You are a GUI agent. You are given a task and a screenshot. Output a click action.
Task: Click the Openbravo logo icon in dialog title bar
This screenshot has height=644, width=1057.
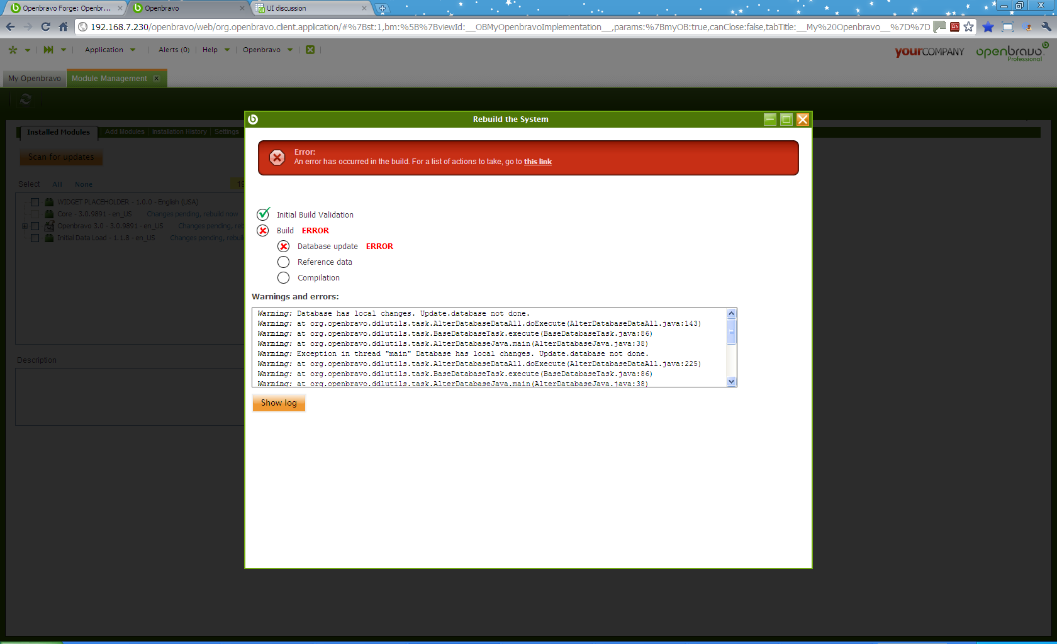click(x=253, y=119)
